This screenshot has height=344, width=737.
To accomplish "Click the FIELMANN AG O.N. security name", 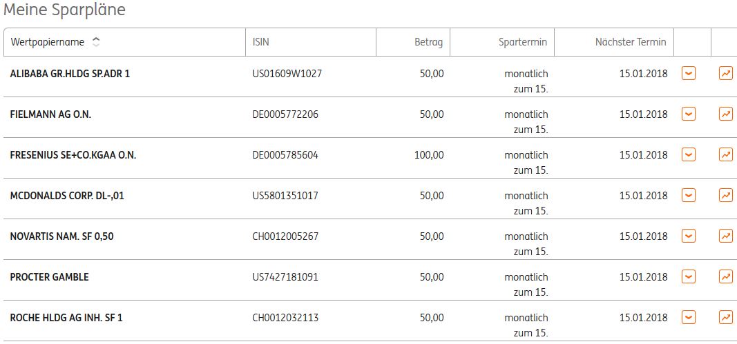I will pos(50,114).
